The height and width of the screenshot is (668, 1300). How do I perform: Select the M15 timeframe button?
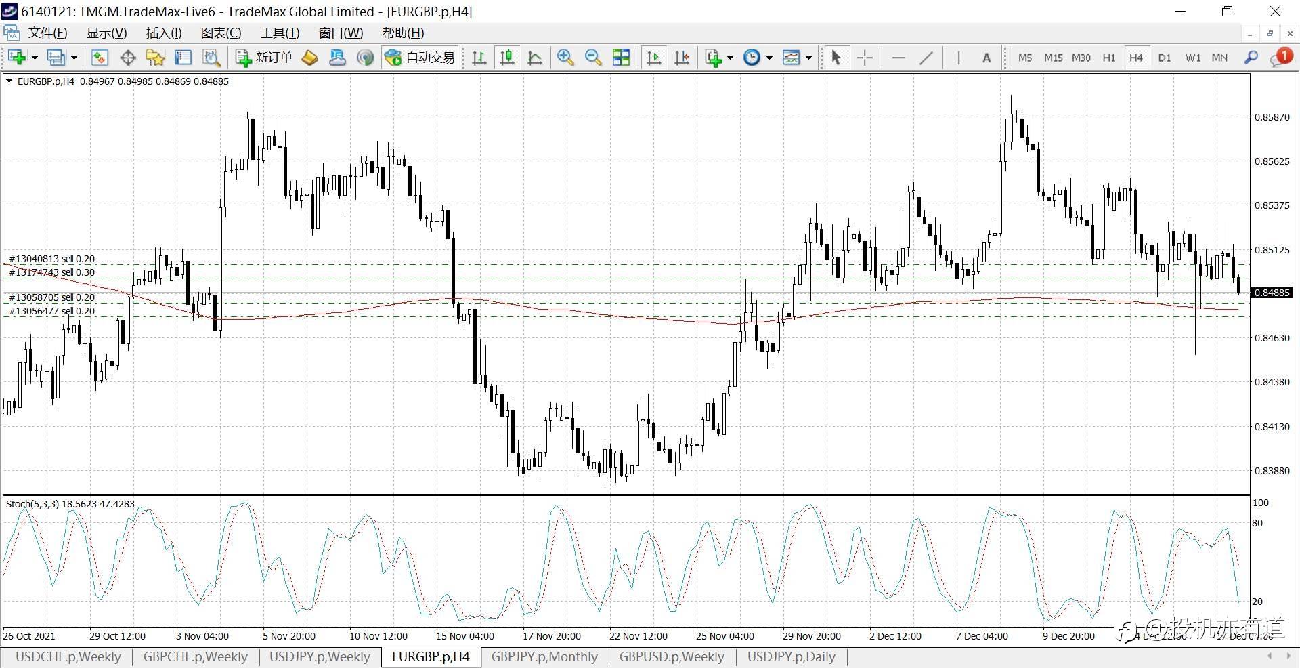coord(1053,58)
